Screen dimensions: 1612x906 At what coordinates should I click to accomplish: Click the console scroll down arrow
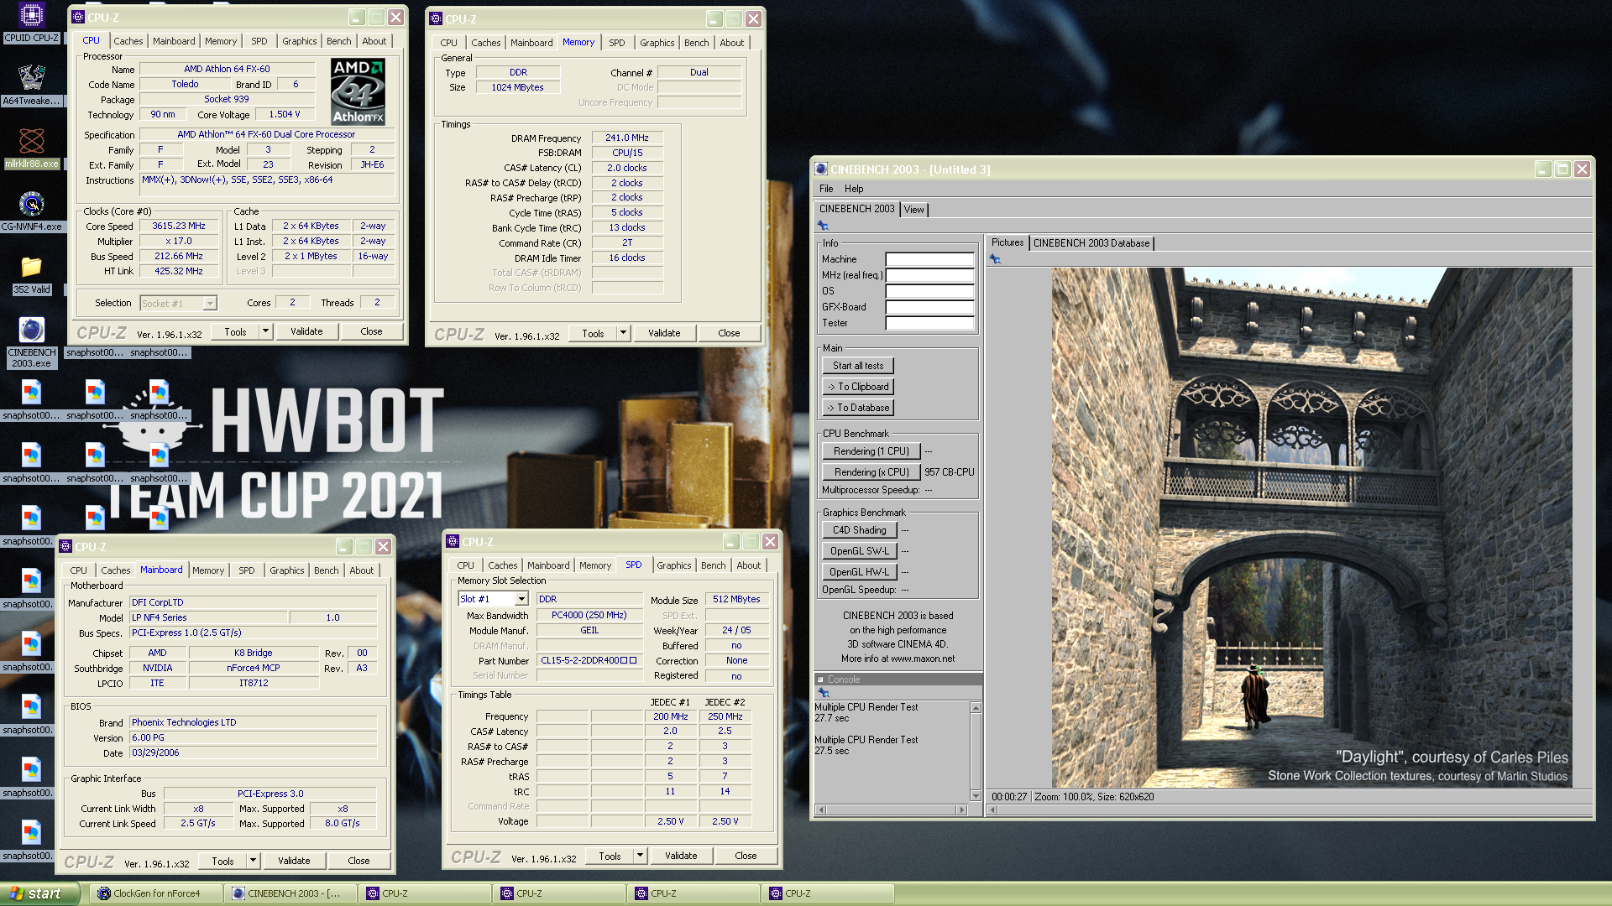(x=976, y=795)
